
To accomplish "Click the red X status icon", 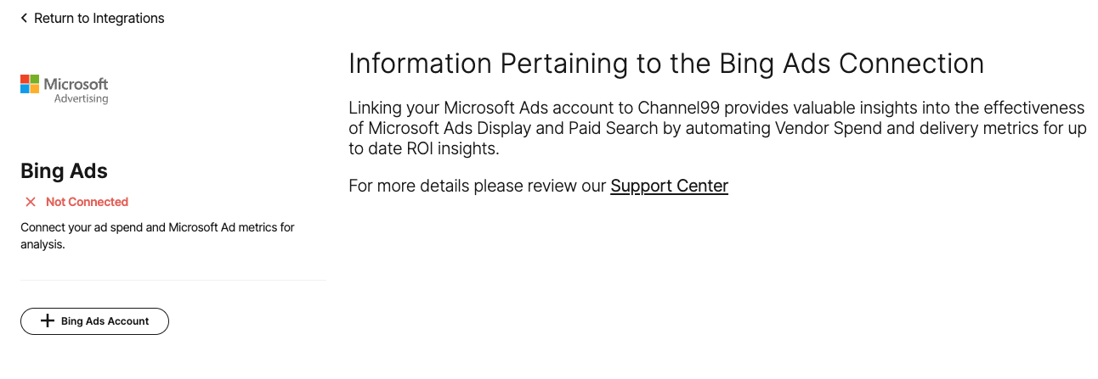I will 31,202.
